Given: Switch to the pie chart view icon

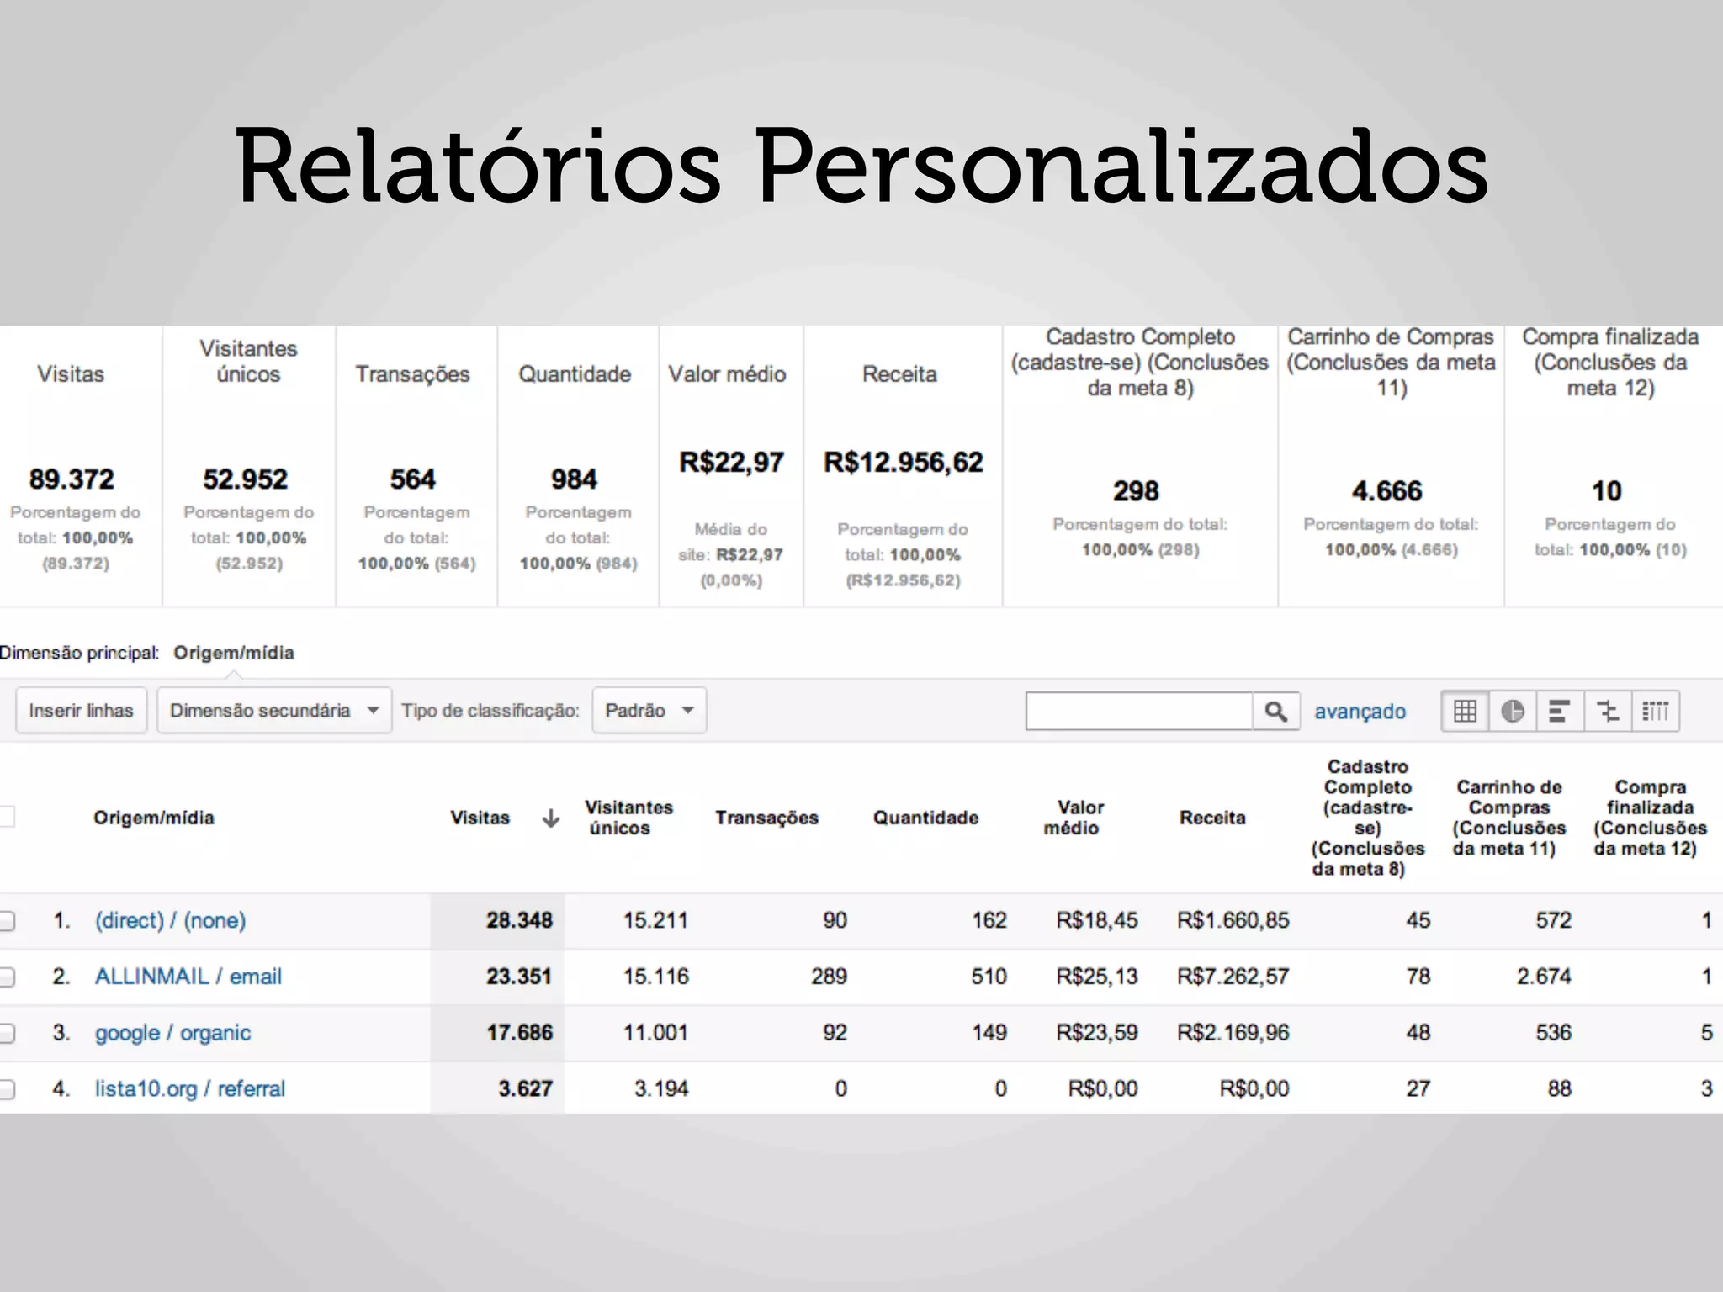Looking at the screenshot, I should tap(1512, 711).
